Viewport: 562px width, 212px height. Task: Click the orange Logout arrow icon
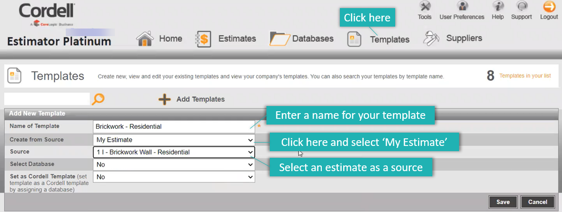point(549,7)
